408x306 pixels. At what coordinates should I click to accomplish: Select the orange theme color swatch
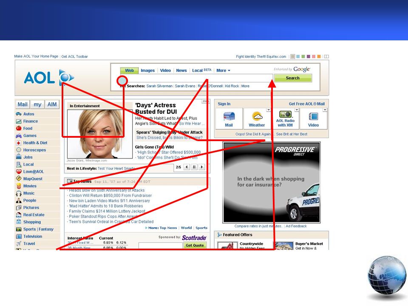(x=319, y=57)
